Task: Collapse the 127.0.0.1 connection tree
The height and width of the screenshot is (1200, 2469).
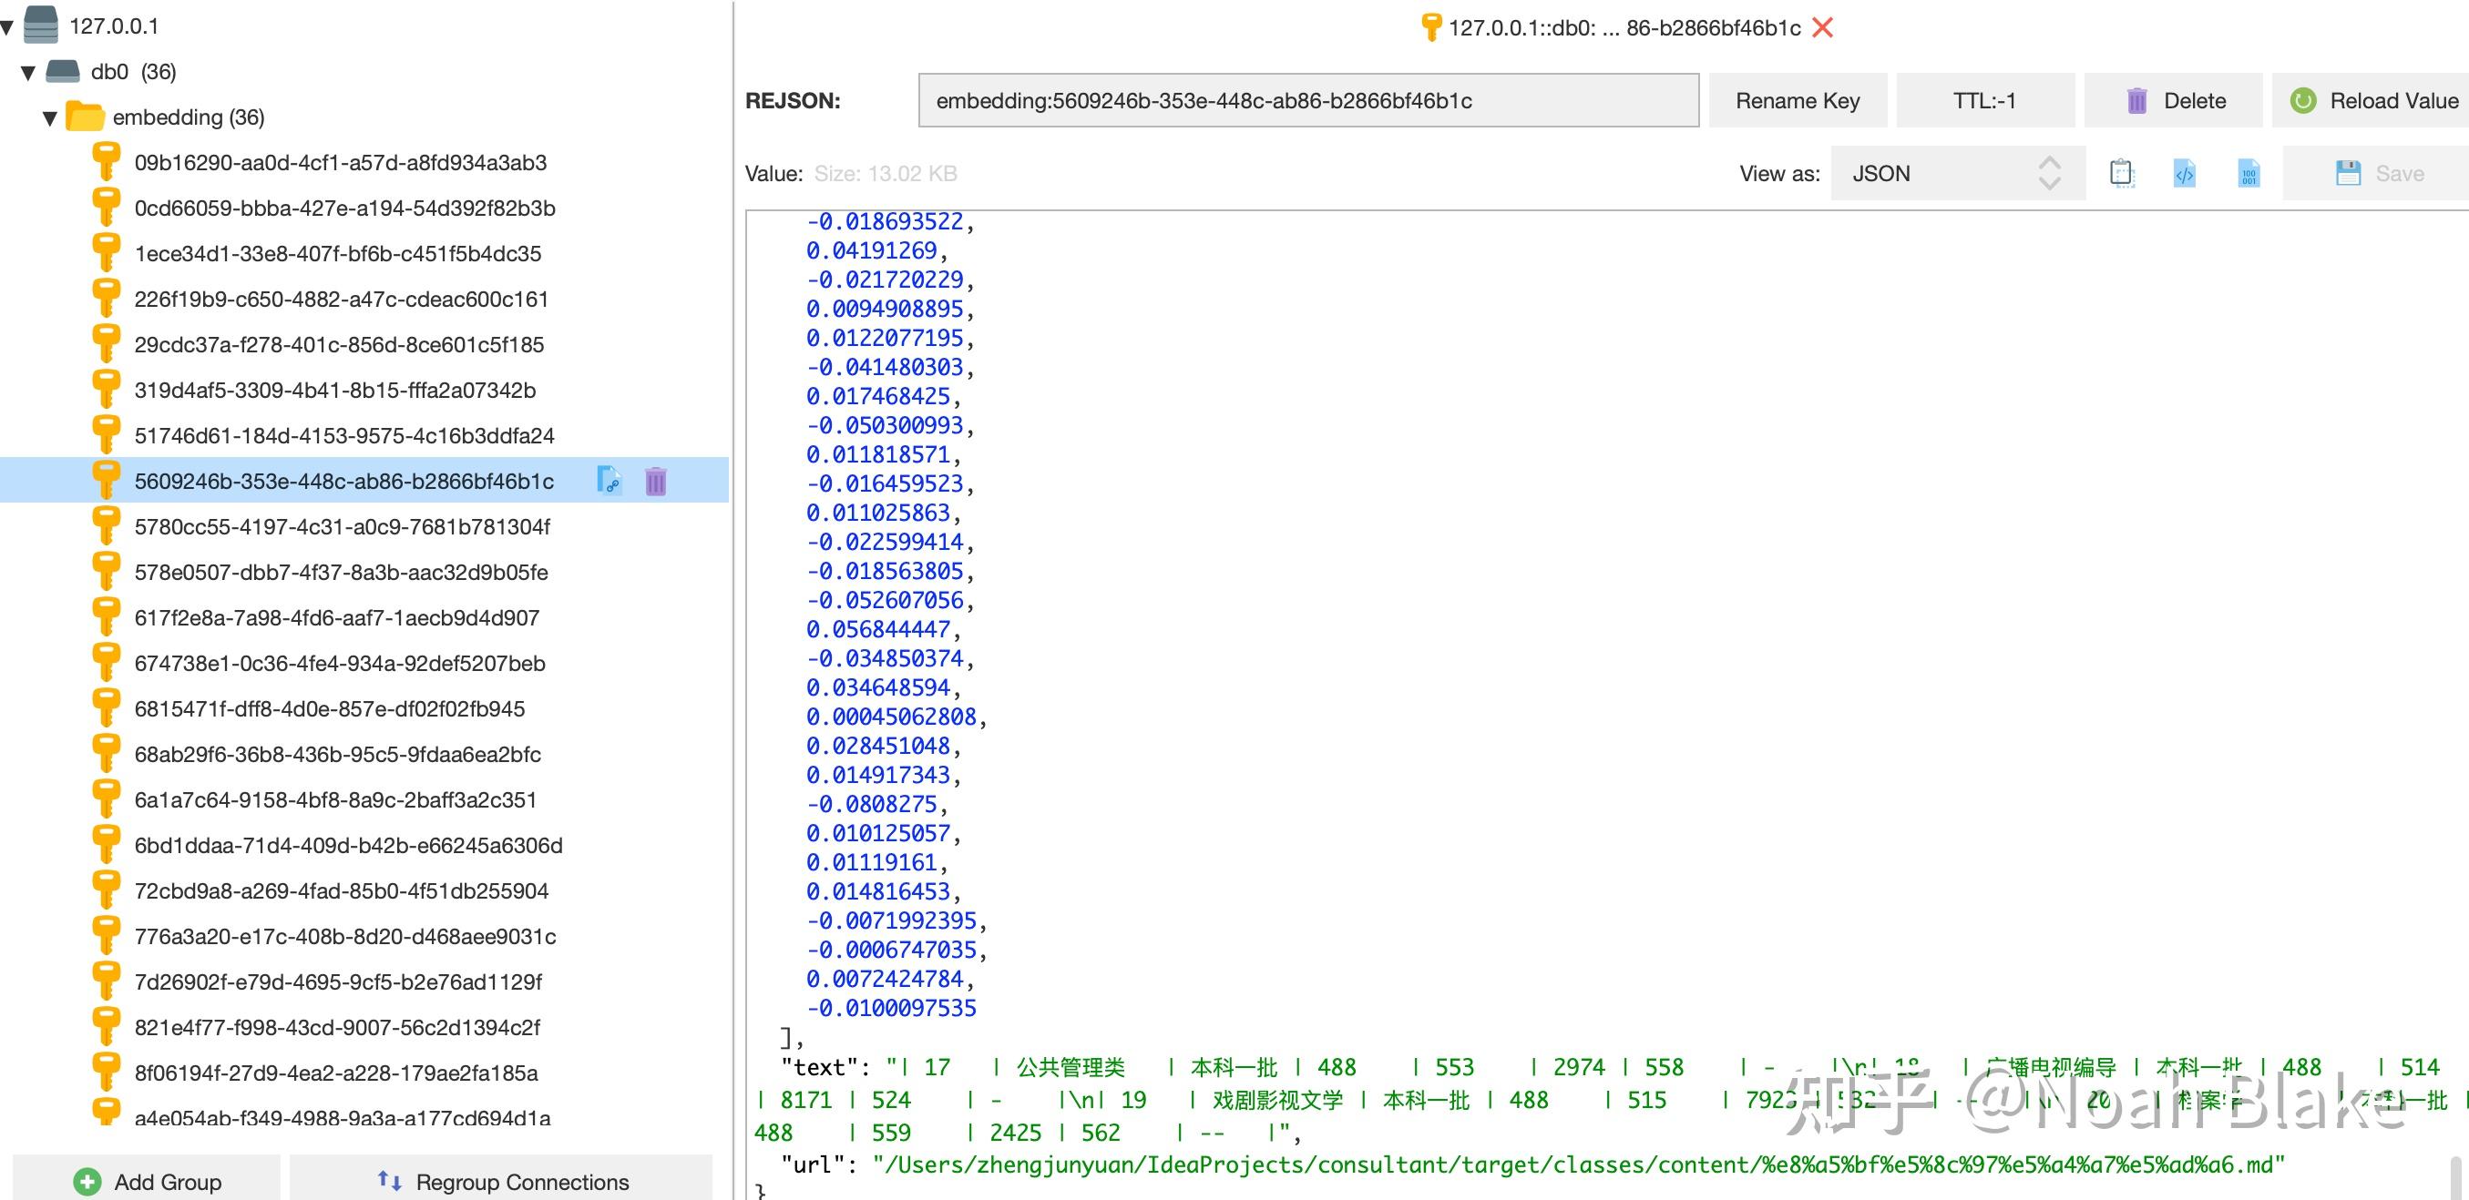Action: [x=7, y=26]
